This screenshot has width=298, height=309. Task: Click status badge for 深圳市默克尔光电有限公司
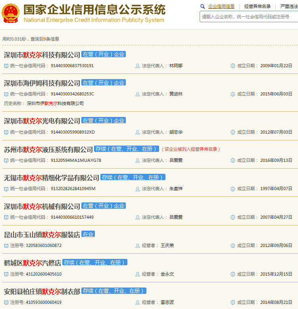104,120
